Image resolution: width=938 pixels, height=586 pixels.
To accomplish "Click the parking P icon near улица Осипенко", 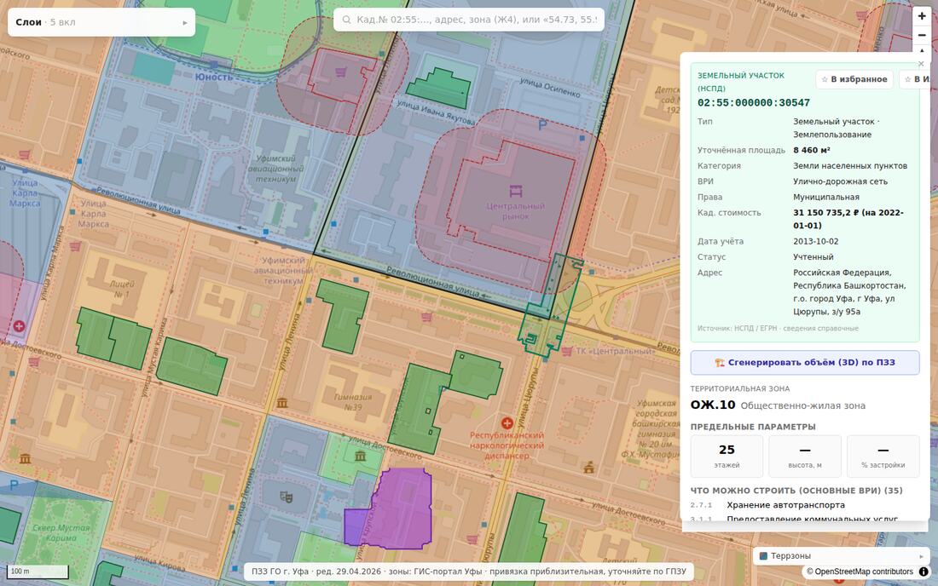I will coord(542,125).
